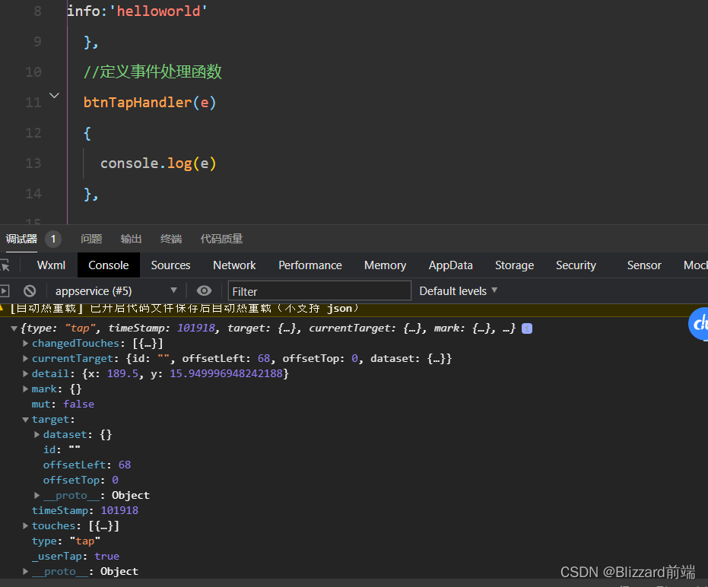708x587 pixels.
Task: Click the inspect element picker icon
Action: click(x=5, y=265)
